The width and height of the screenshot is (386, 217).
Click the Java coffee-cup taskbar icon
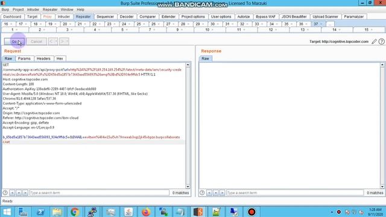(x=128, y=212)
